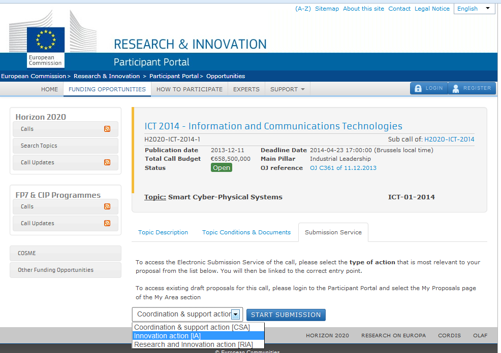Click the HORIZON 2020 footer link
The image size is (501, 353).
328,335
